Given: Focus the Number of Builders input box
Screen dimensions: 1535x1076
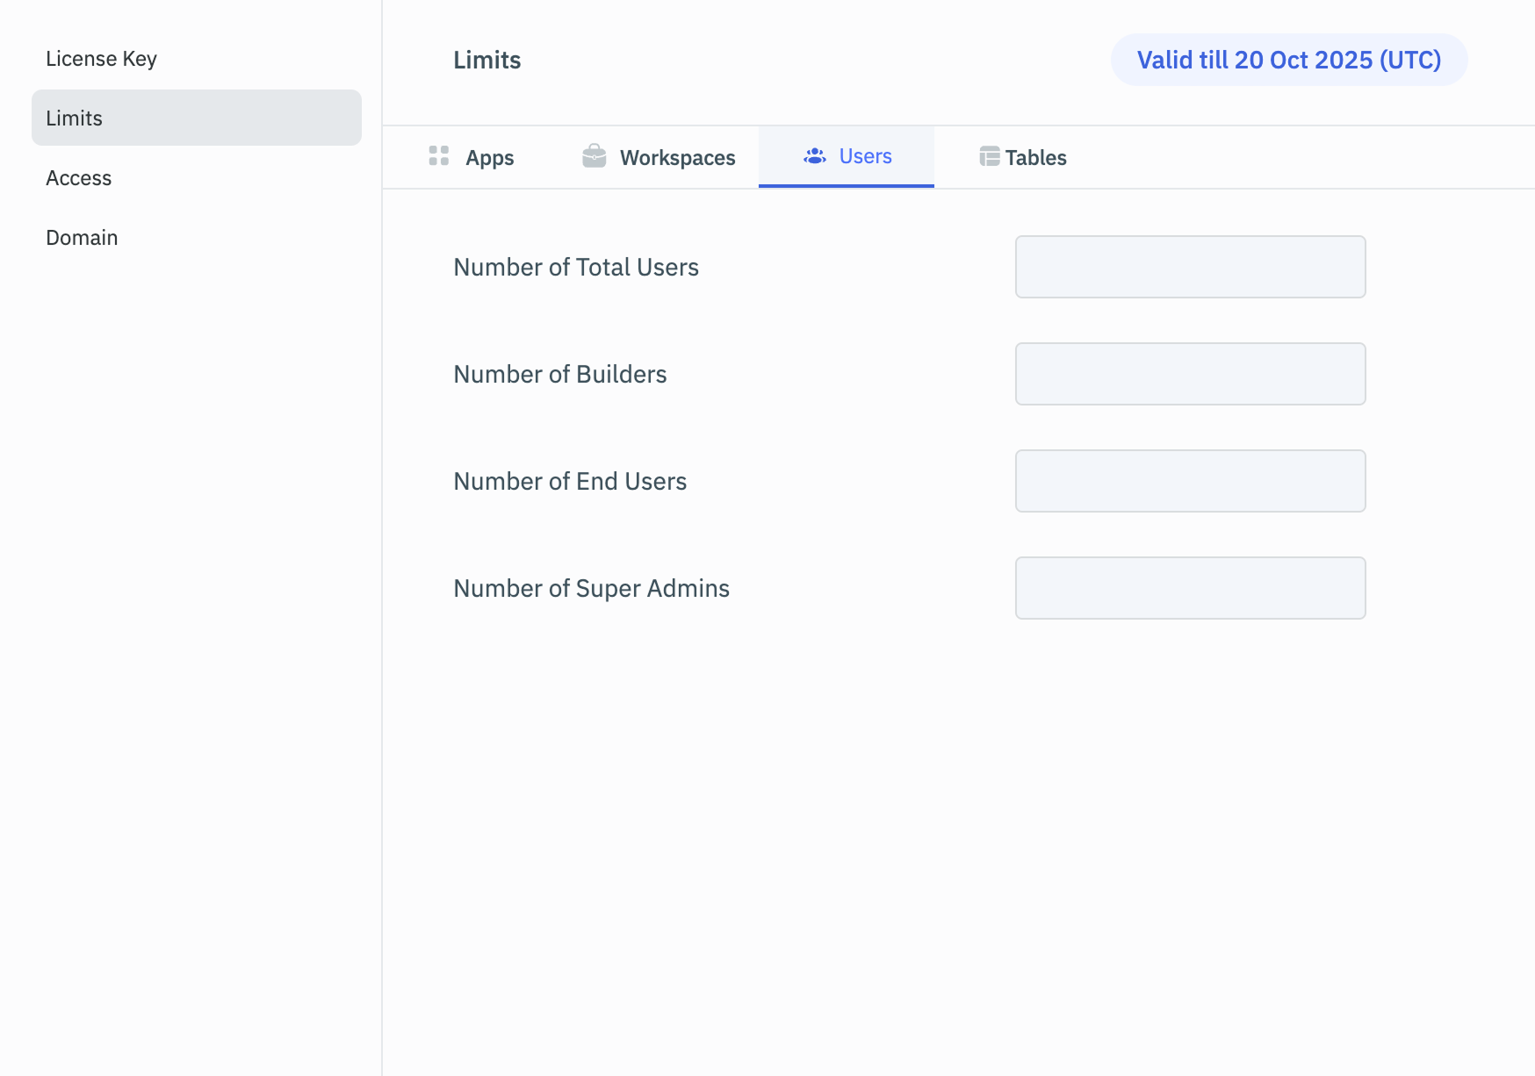Looking at the screenshot, I should coord(1190,374).
